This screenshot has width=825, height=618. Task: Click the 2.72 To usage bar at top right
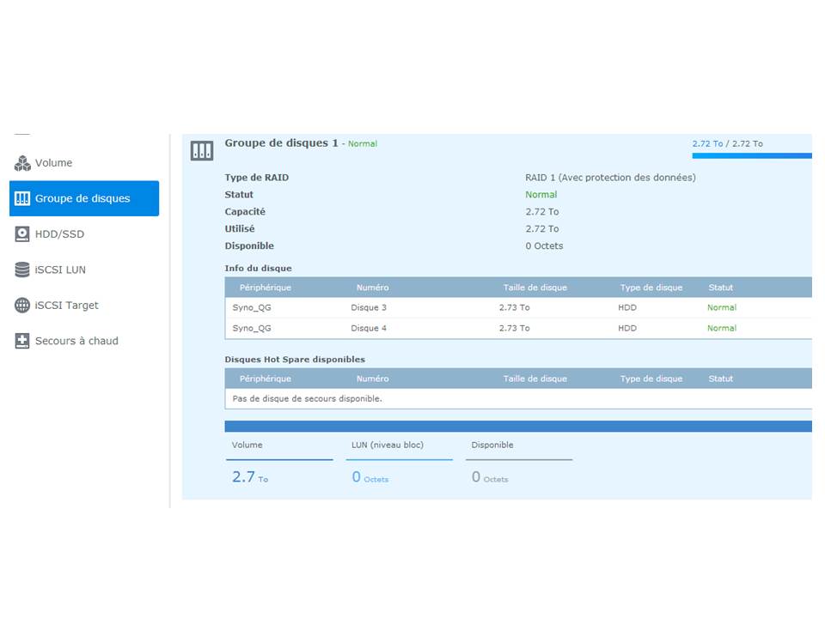(x=751, y=155)
